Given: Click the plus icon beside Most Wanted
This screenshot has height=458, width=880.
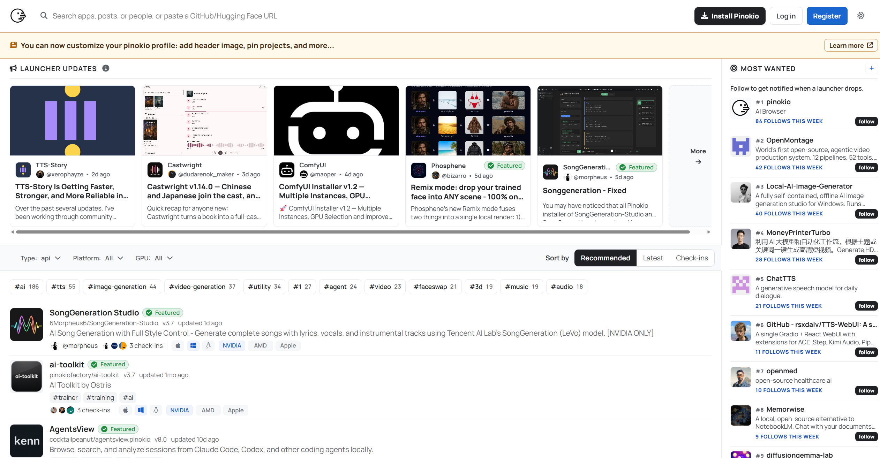Looking at the screenshot, I should [871, 68].
